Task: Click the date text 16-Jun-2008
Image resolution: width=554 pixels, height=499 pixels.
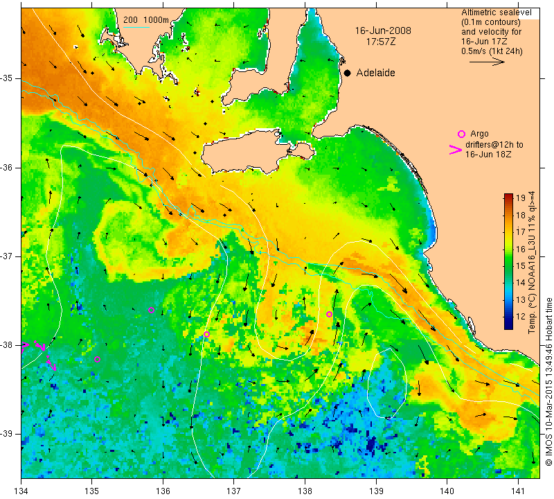Action: [x=383, y=30]
